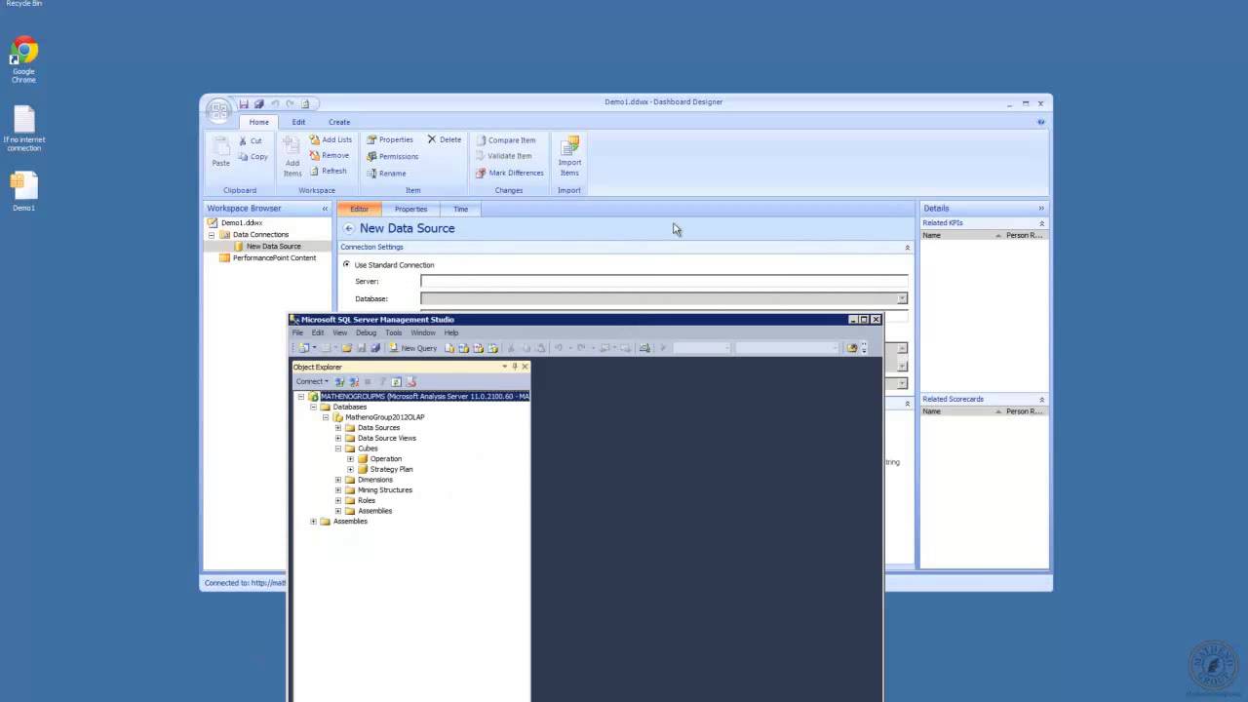Open the Editor tab

(x=360, y=209)
